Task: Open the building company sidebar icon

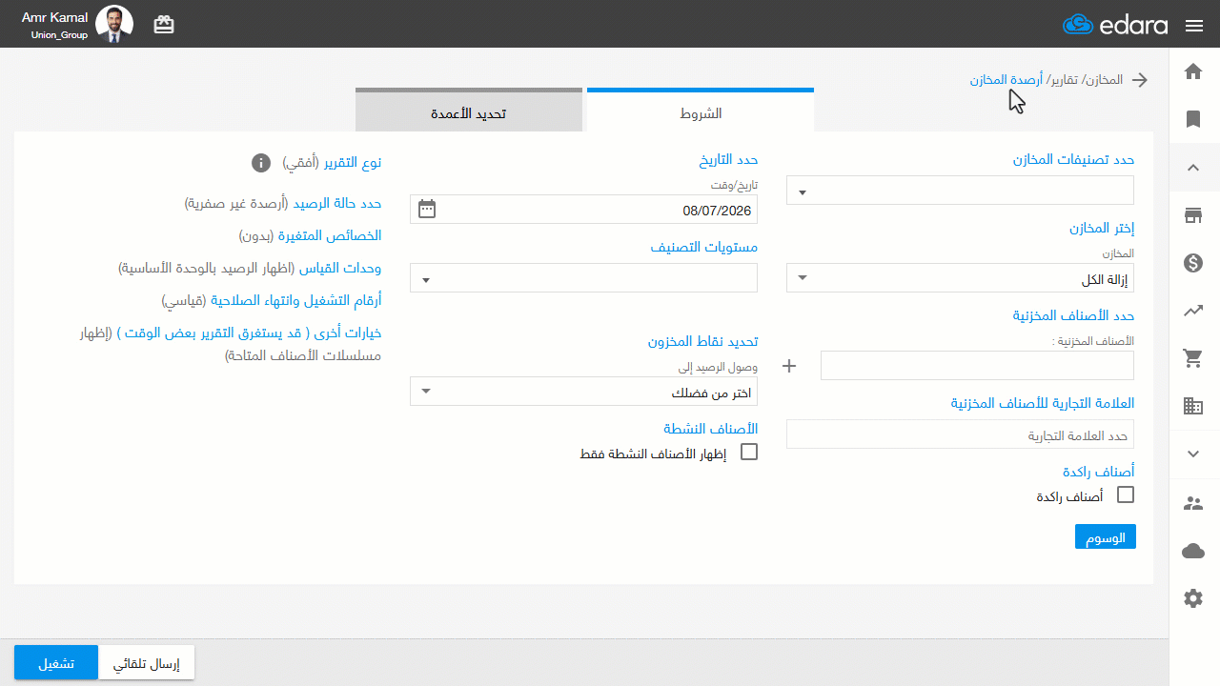Action: click(x=1193, y=406)
